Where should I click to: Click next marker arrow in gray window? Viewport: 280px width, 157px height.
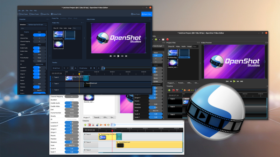tap(189, 90)
